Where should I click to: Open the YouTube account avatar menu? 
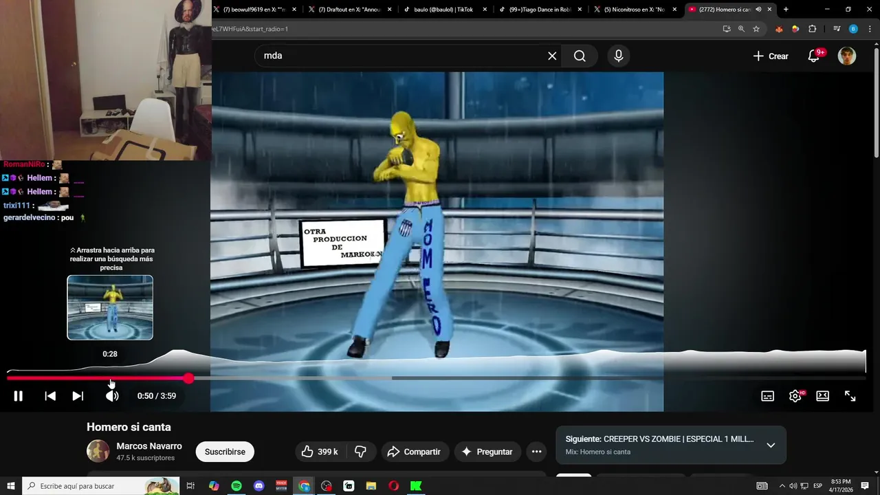pyautogui.click(x=847, y=56)
